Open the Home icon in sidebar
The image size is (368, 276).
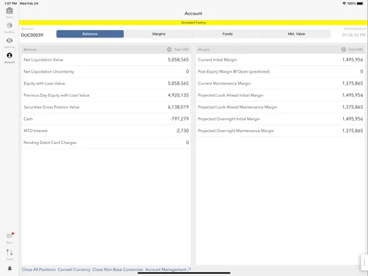(9, 11)
